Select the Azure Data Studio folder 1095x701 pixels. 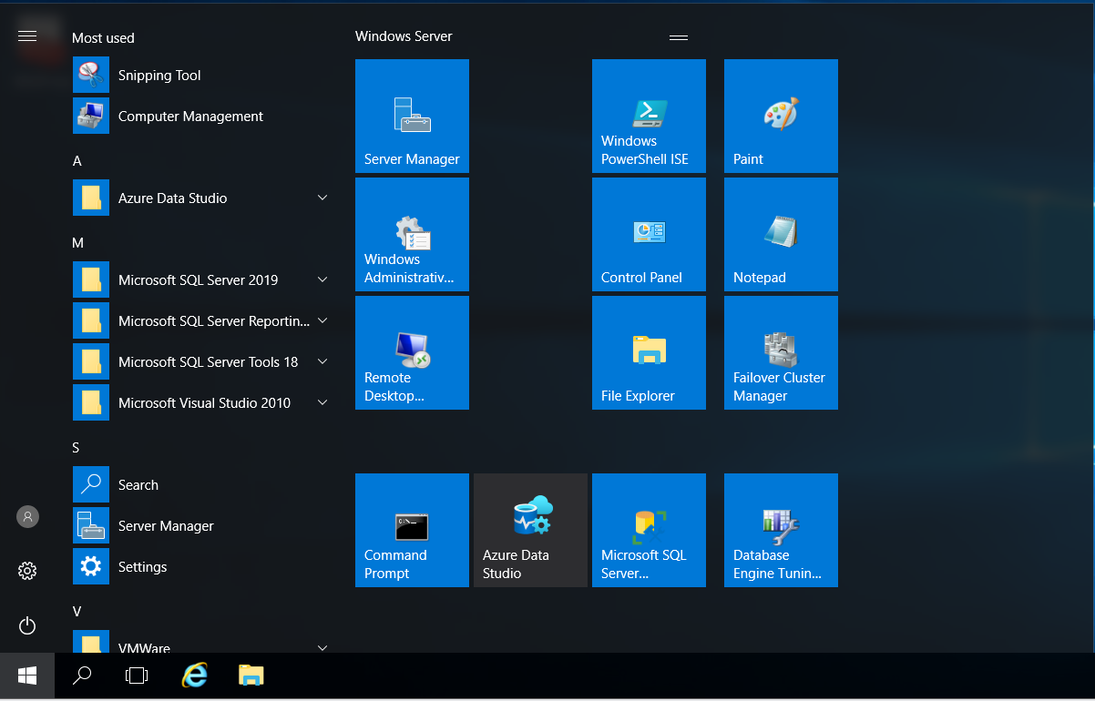click(202, 198)
